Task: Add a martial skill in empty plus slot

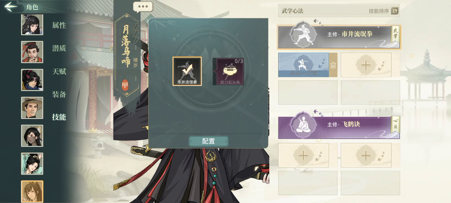Action: point(366,65)
